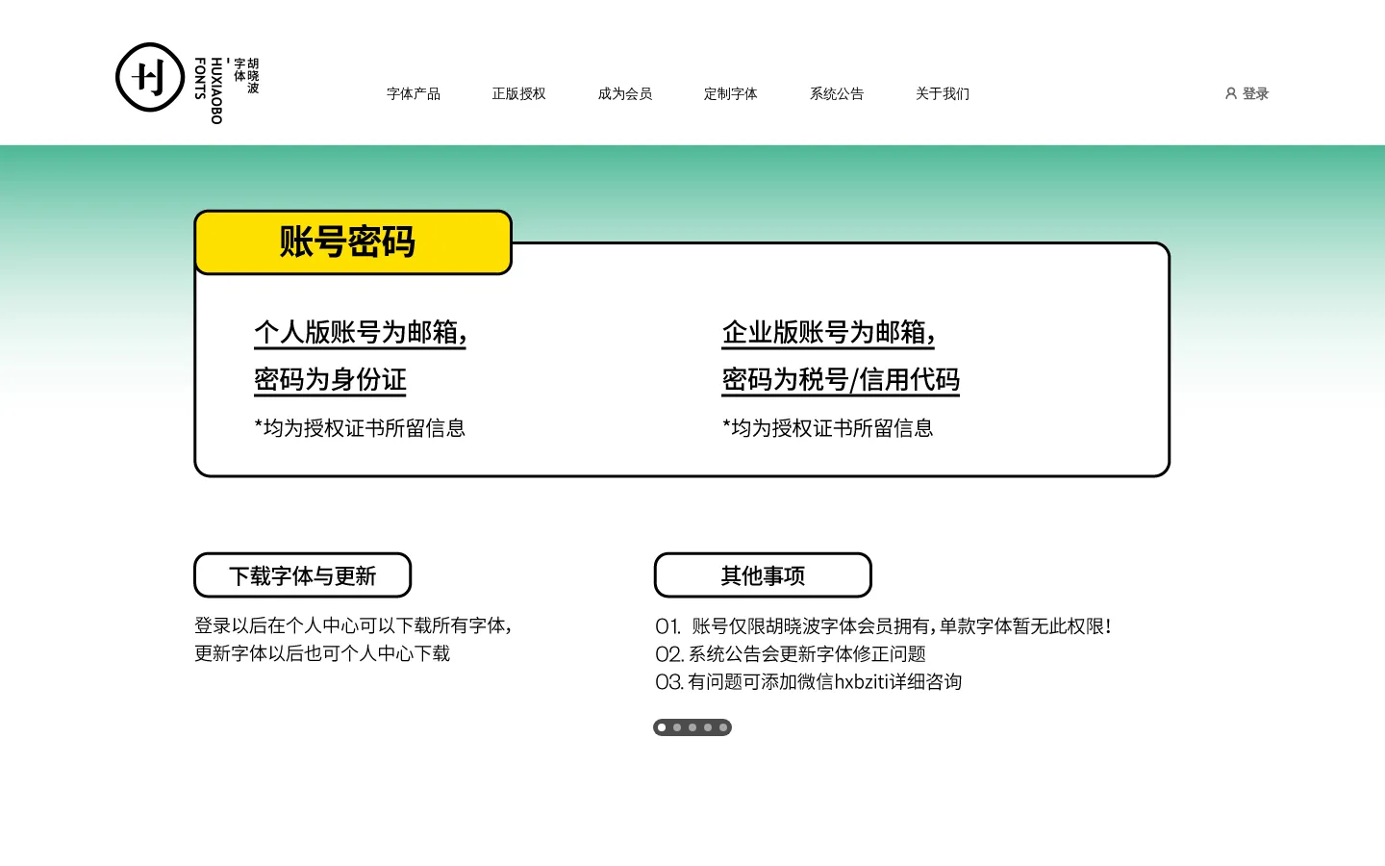The image size is (1385, 866).
Task: Click the 登录 login link
Action: 1255,93
